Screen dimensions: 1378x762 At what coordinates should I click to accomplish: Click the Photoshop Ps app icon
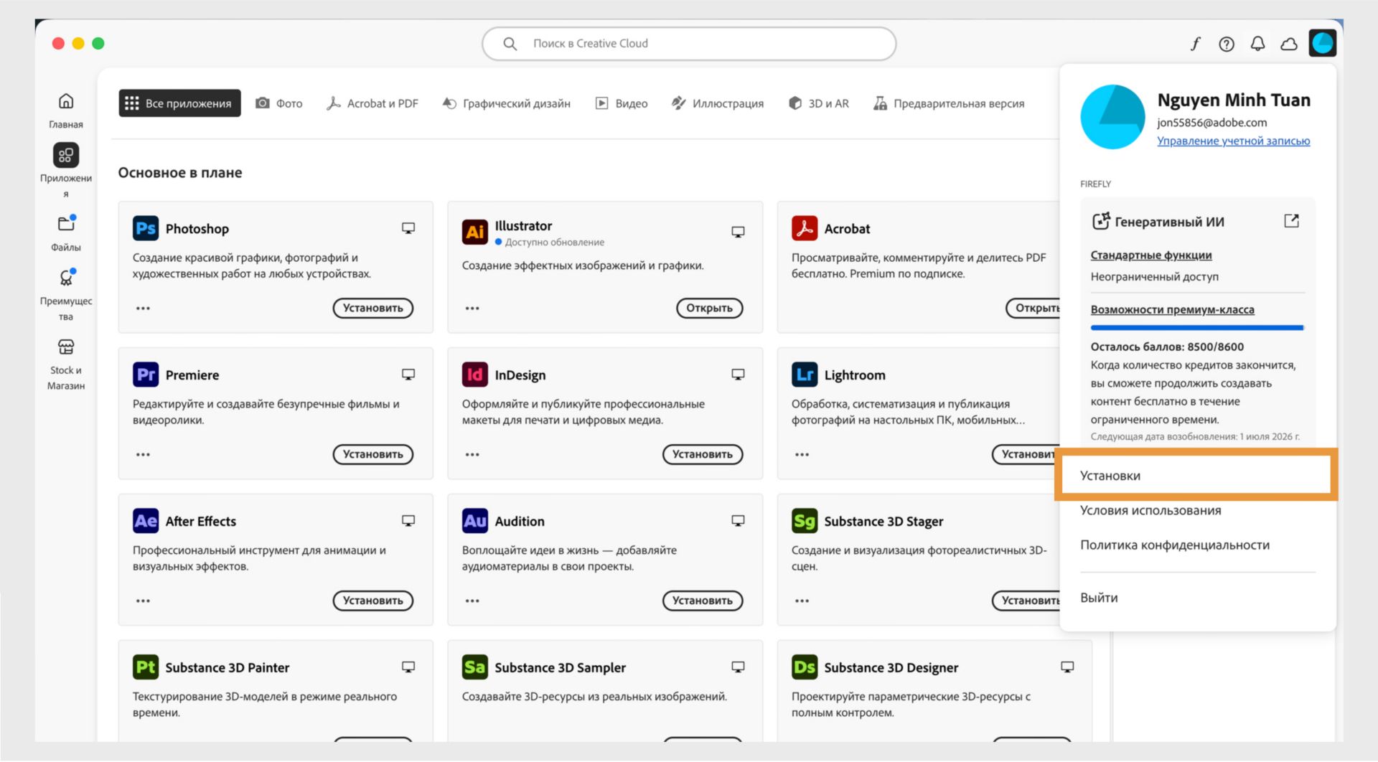146,228
